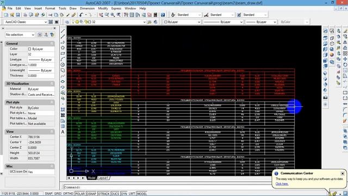Toggle GRID display in status bar
Image resolution: width=348 pixels, height=196 pixels.
58,194
